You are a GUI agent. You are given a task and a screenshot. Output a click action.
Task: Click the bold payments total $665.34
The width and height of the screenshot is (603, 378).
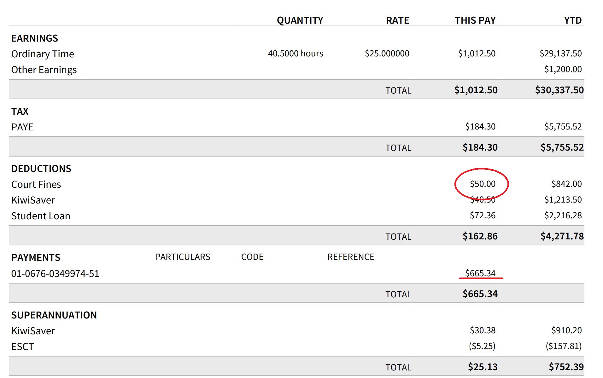pyautogui.click(x=480, y=294)
